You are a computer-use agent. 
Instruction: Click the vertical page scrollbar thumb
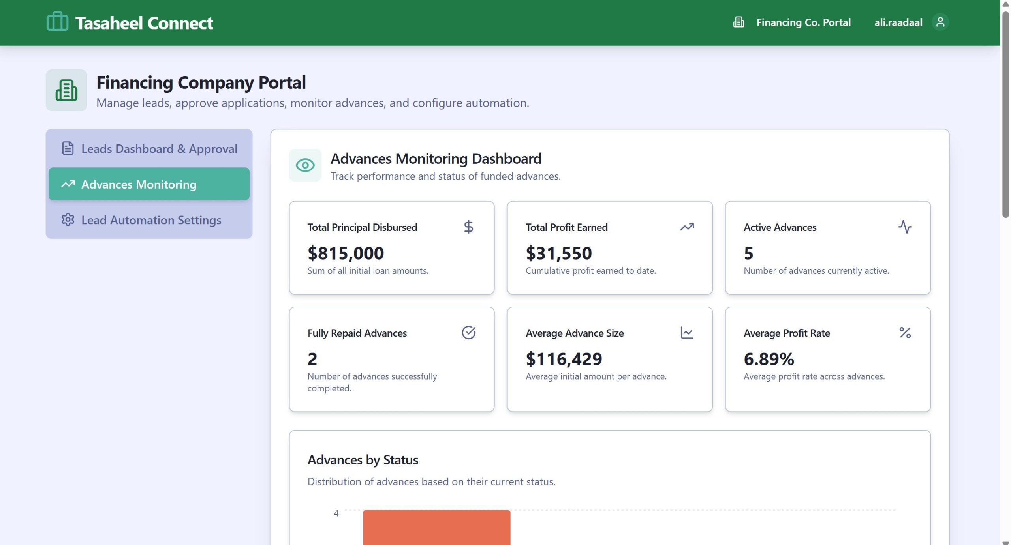1005,114
